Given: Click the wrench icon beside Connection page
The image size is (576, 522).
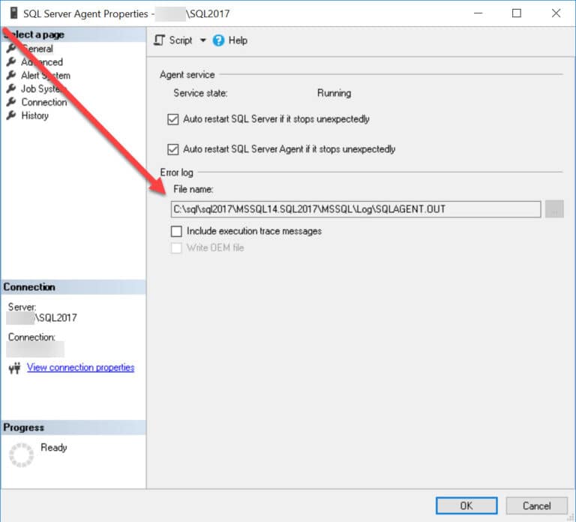Looking at the screenshot, I should [x=11, y=103].
